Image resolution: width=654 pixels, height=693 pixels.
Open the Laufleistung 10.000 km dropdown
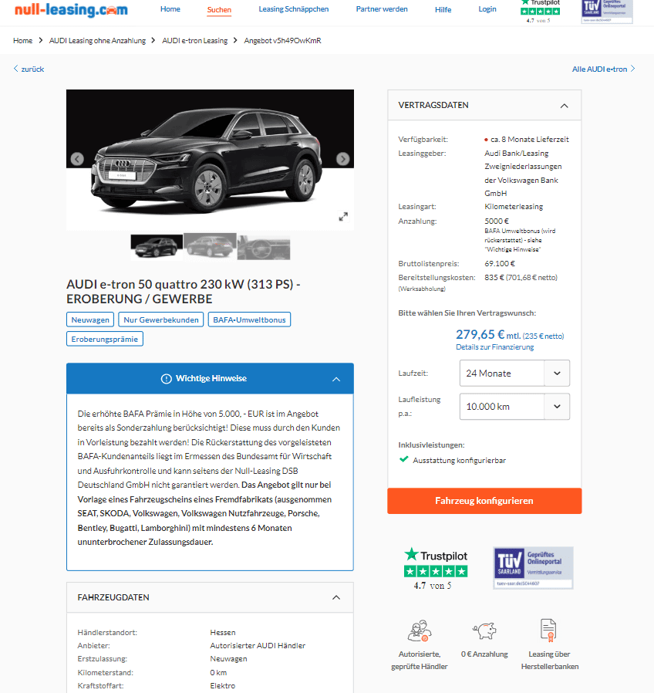514,407
